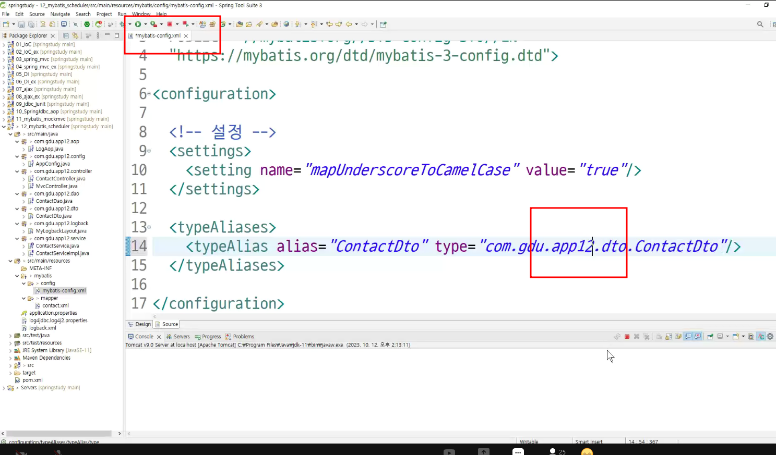
Task: Collapse the src/main/java folder
Action: (x=10, y=134)
